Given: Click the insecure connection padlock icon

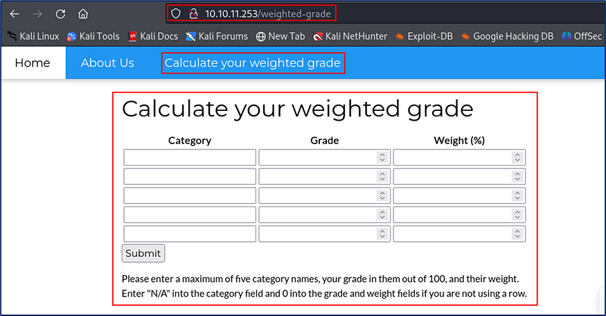Looking at the screenshot, I should 193,14.
